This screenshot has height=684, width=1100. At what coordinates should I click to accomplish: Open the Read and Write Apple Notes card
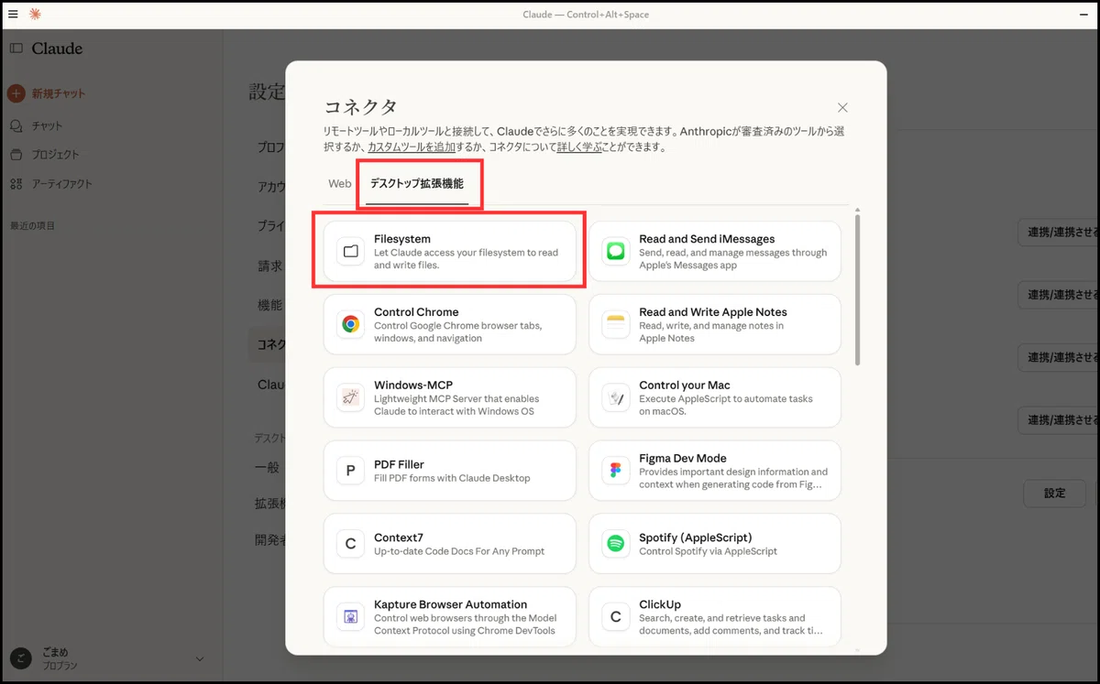pos(715,324)
